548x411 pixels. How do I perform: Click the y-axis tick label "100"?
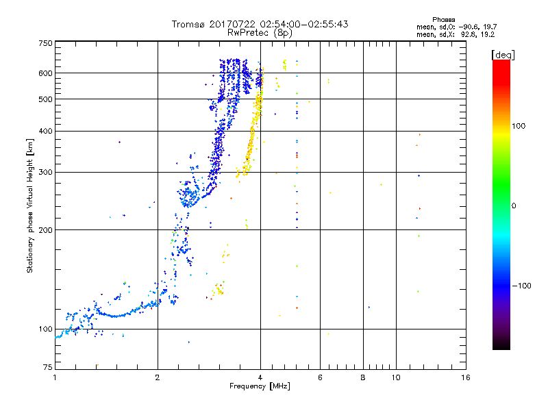pyautogui.click(x=45, y=329)
